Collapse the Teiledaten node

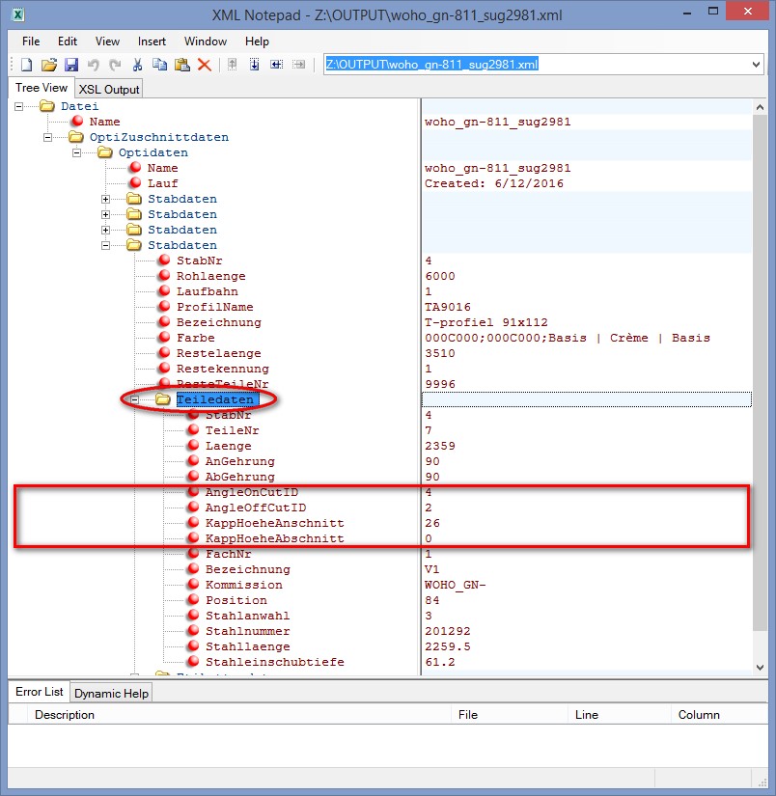134,399
